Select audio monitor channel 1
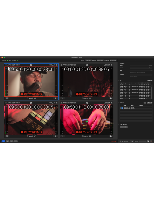Viewport: 154px width, 199px height. pyautogui.click(x=122, y=127)
